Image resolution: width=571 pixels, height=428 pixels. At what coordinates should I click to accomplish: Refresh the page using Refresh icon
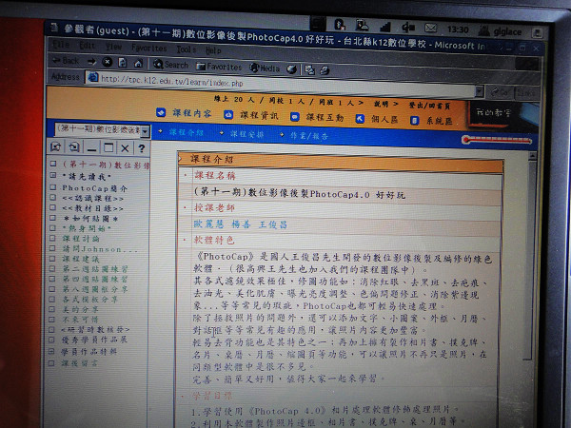pos(123,63)
